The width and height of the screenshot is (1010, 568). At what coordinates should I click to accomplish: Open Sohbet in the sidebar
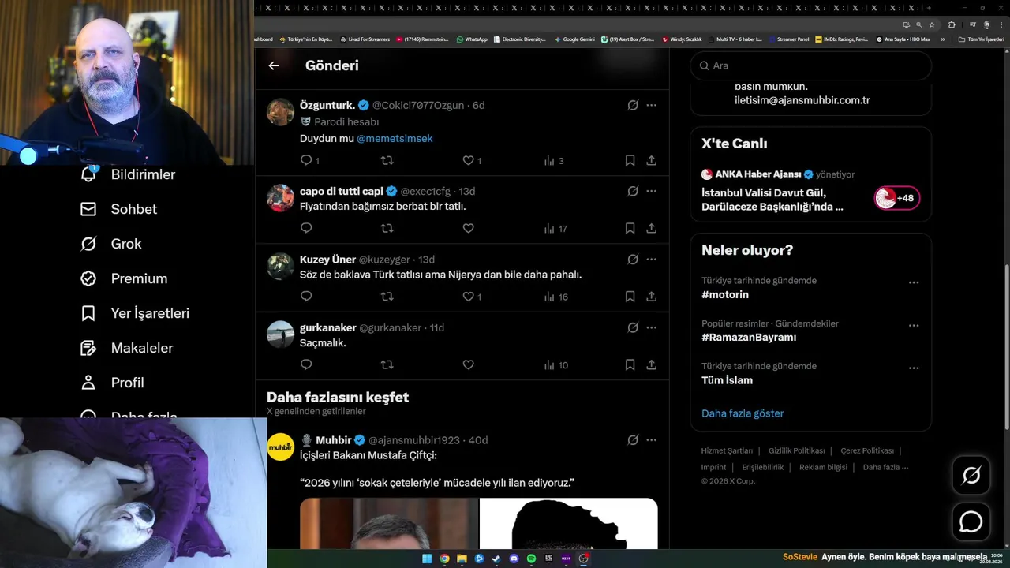[x=118, y=209]
